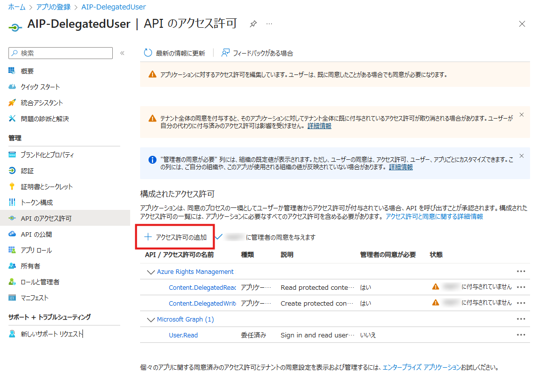This screenshot has width=539, height=391.
Task: Open the more options ellipsis in the title bar
Action: coord(269,24)
